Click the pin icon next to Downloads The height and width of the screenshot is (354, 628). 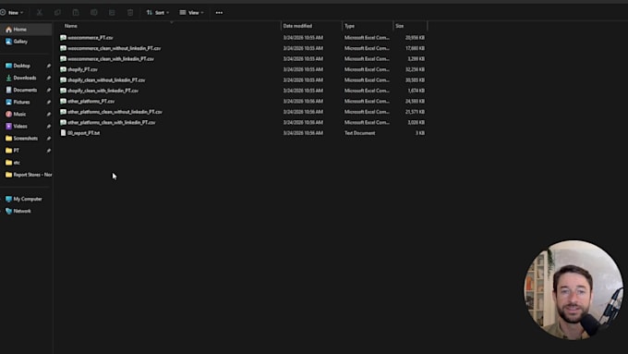tap(48, 78)
